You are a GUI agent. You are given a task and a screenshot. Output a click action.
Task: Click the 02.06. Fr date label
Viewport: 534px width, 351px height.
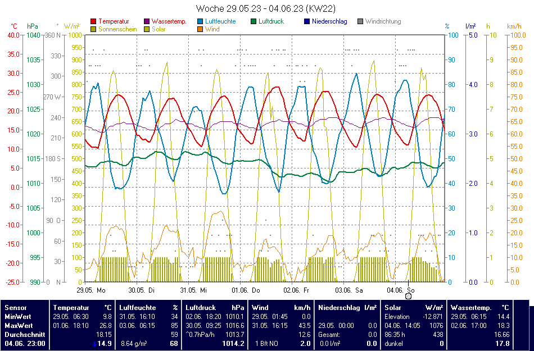[x=296, y=290]
